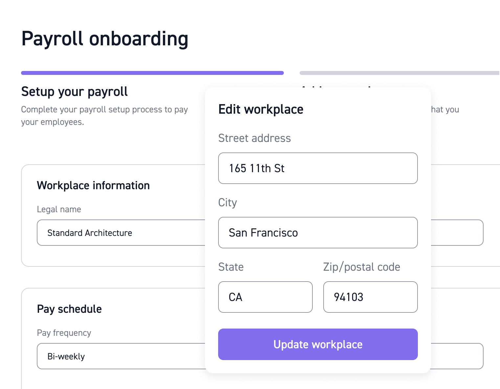Click the City label in the dialog
Viewport: 500px width, 389px height.
[227, 203]
